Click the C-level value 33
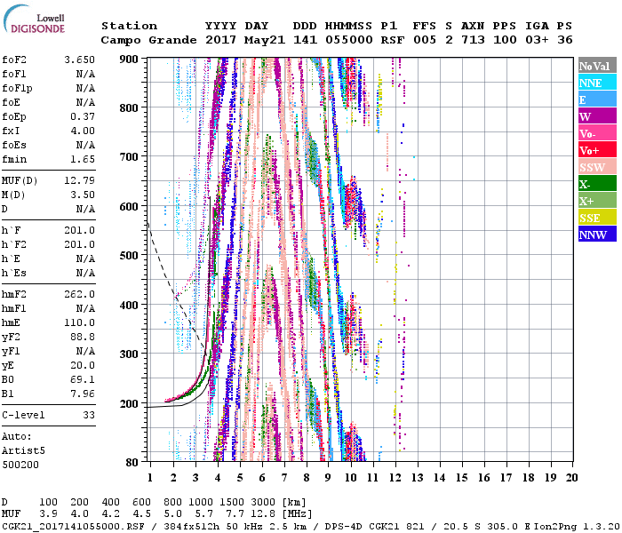622x533 pixels. (x=87, y=415)
